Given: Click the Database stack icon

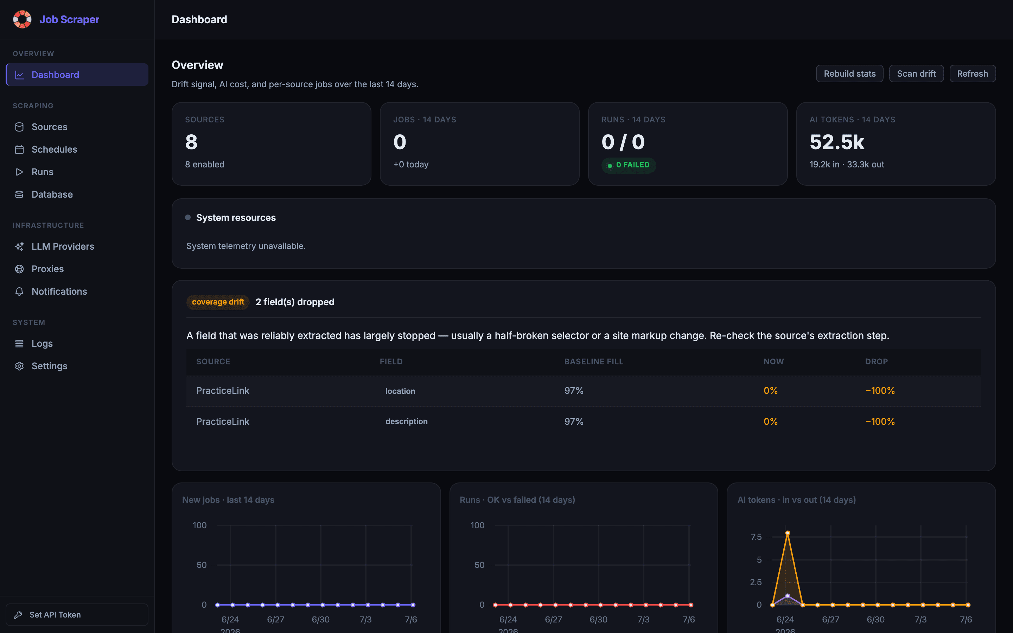Looking at the screenshot, I should click(19, 194).
